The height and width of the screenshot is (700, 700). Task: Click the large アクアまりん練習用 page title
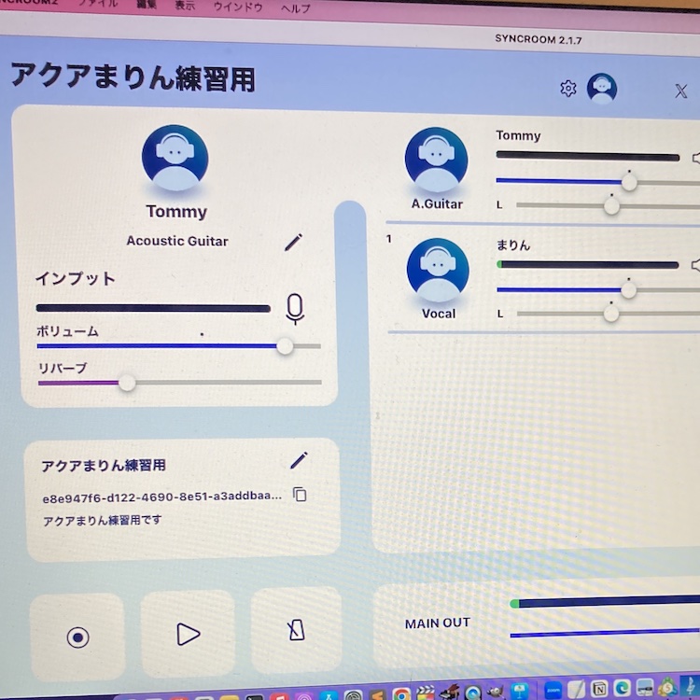click(133, 77)
